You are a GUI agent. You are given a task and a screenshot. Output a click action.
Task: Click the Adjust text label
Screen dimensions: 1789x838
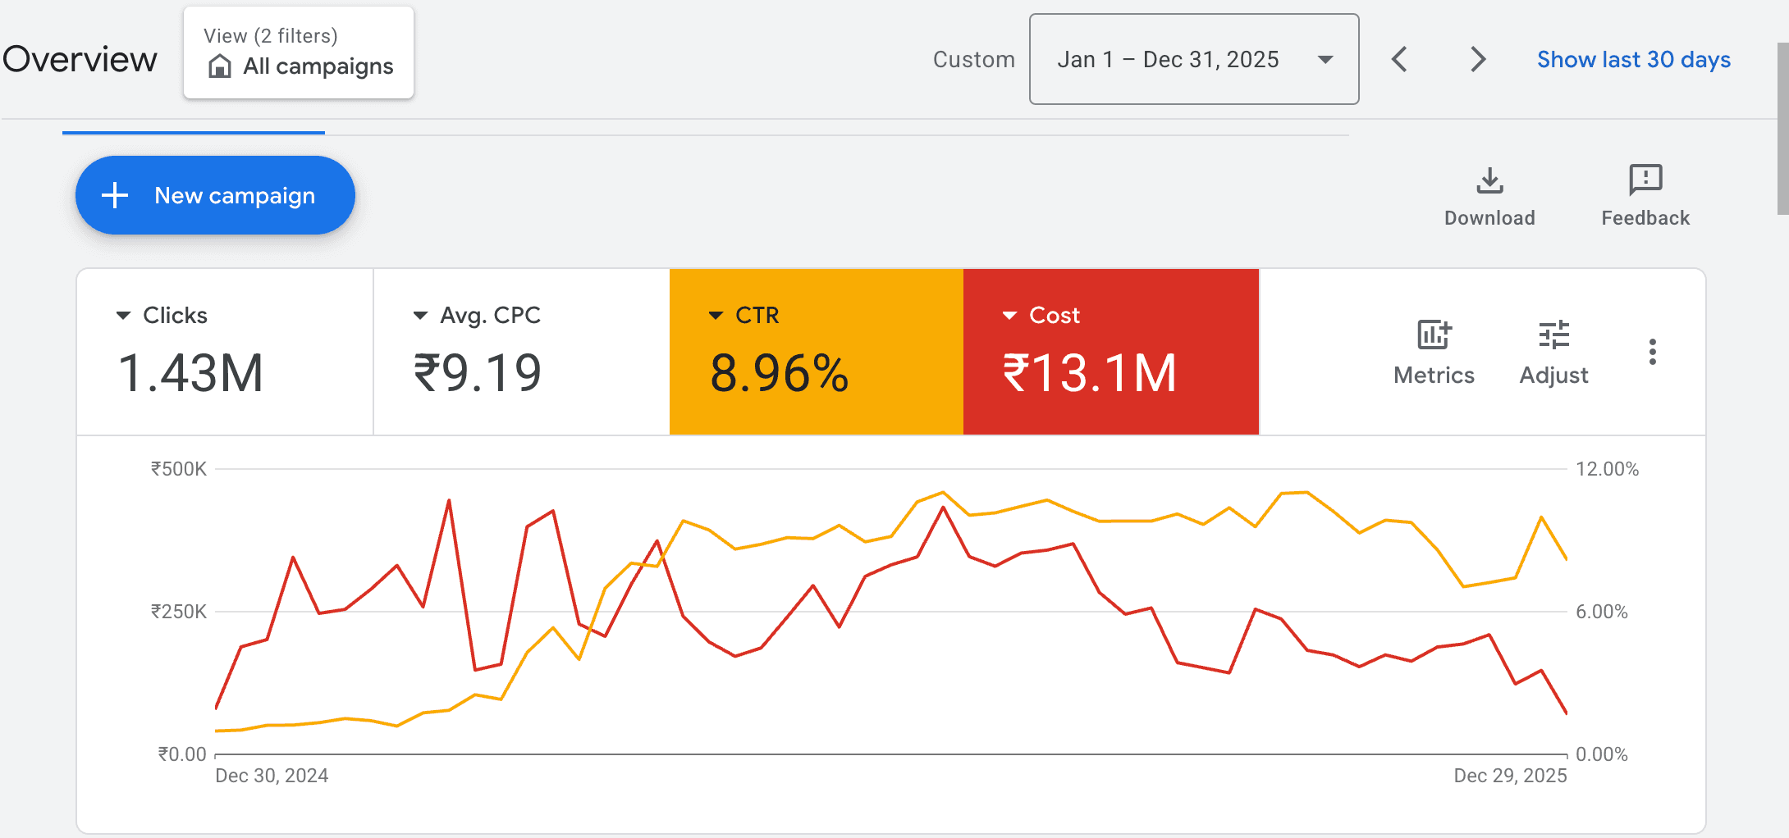[x=1553, y=376]
